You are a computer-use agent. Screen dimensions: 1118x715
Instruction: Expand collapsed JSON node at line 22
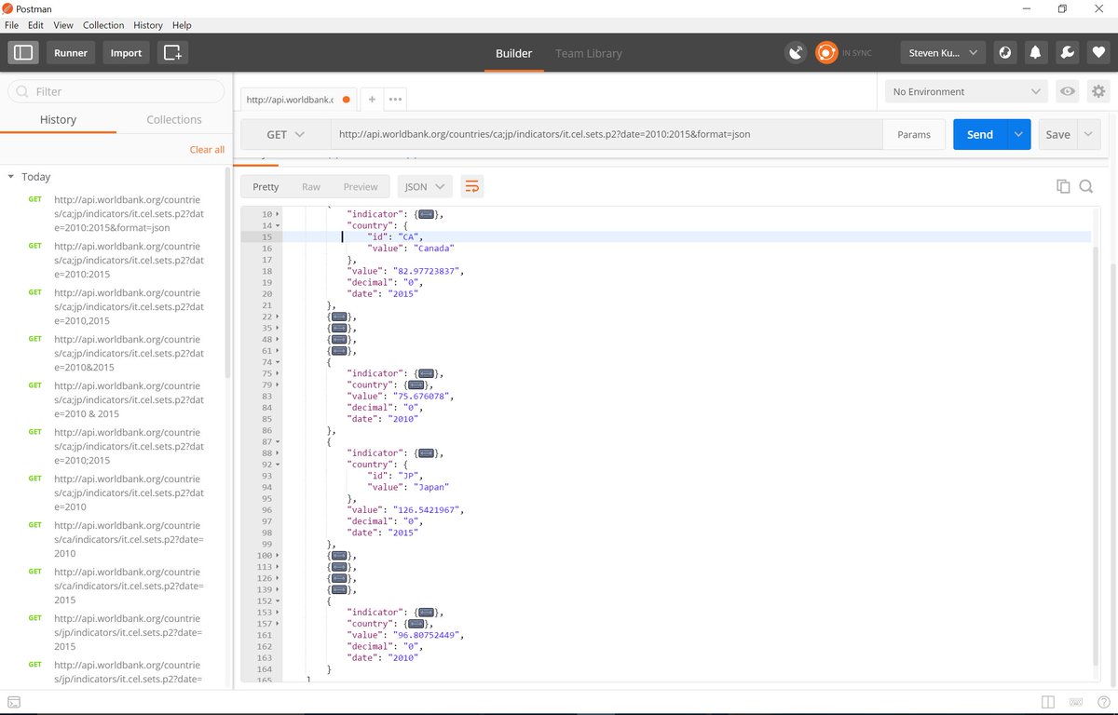coord(278,317)
